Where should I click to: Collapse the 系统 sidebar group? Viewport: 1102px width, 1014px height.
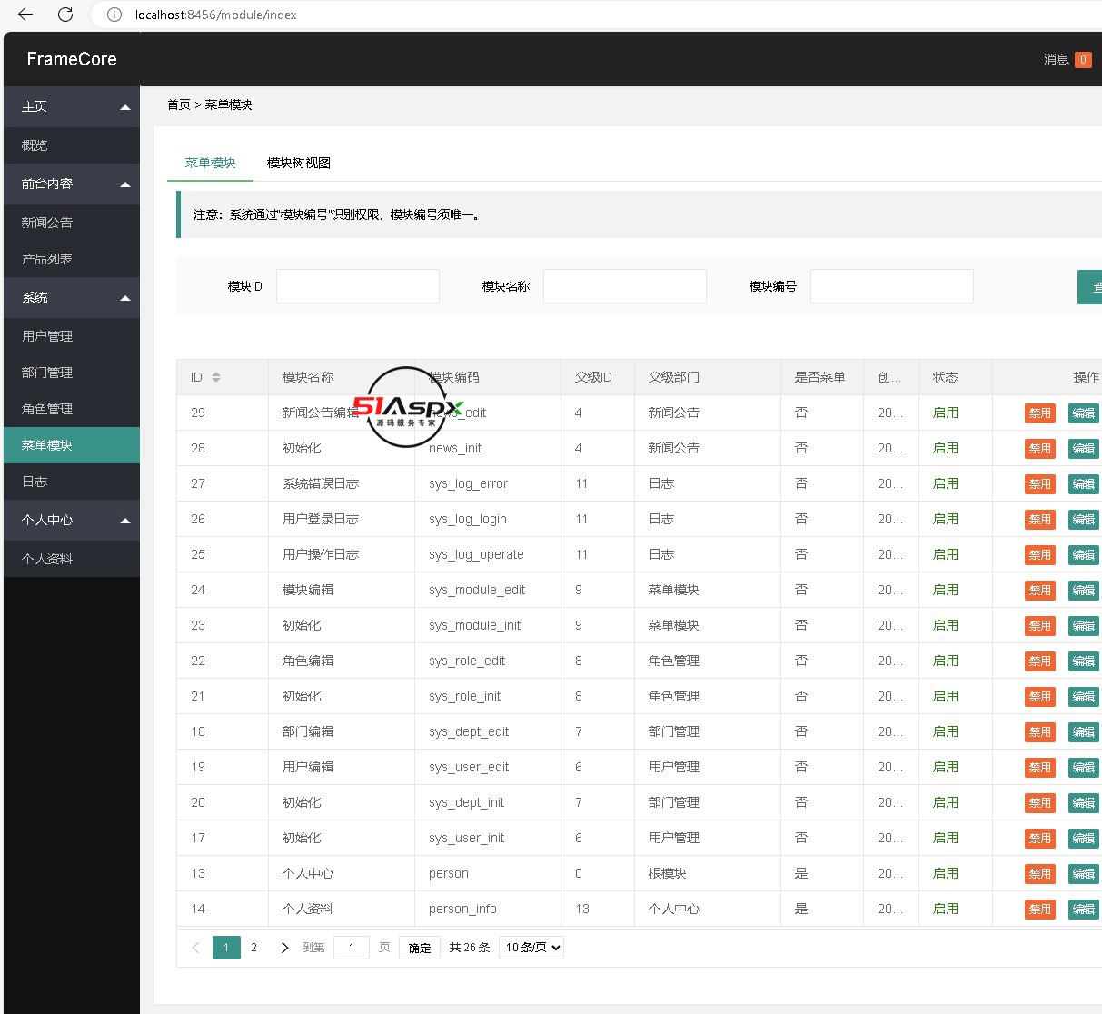point(72,298)
